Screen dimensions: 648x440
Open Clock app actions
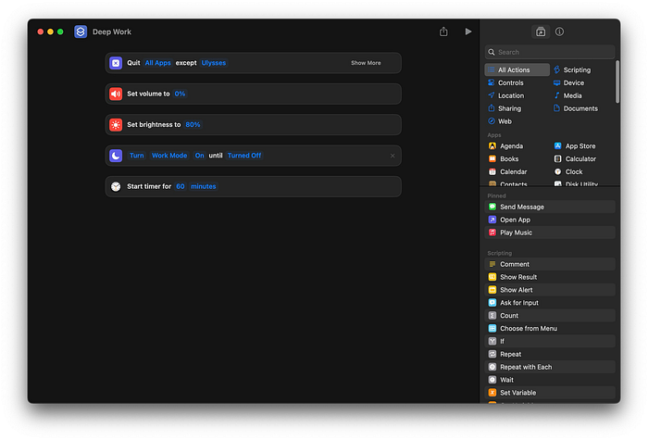click(568, 171)
